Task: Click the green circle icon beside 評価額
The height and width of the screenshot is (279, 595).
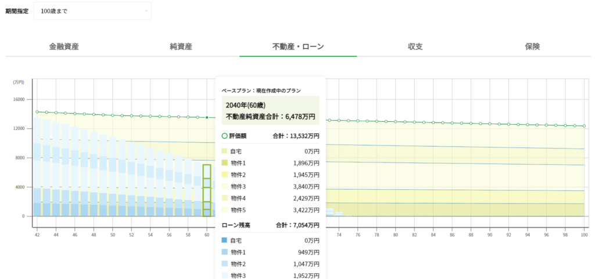Action: point(225,136)
